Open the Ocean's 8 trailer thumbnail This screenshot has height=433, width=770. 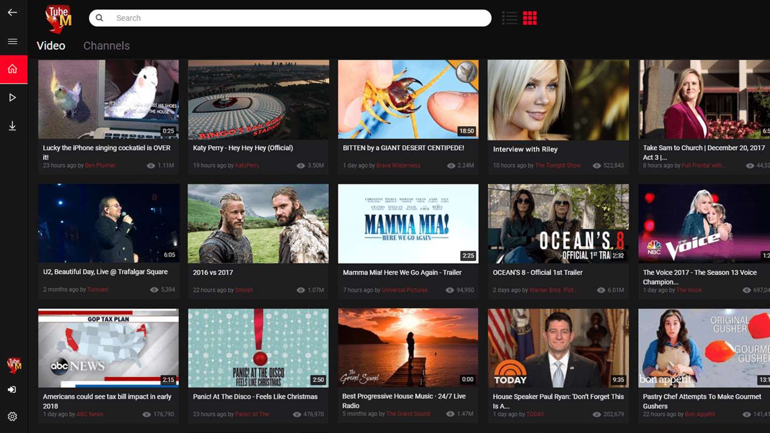(x=558, y=223)
